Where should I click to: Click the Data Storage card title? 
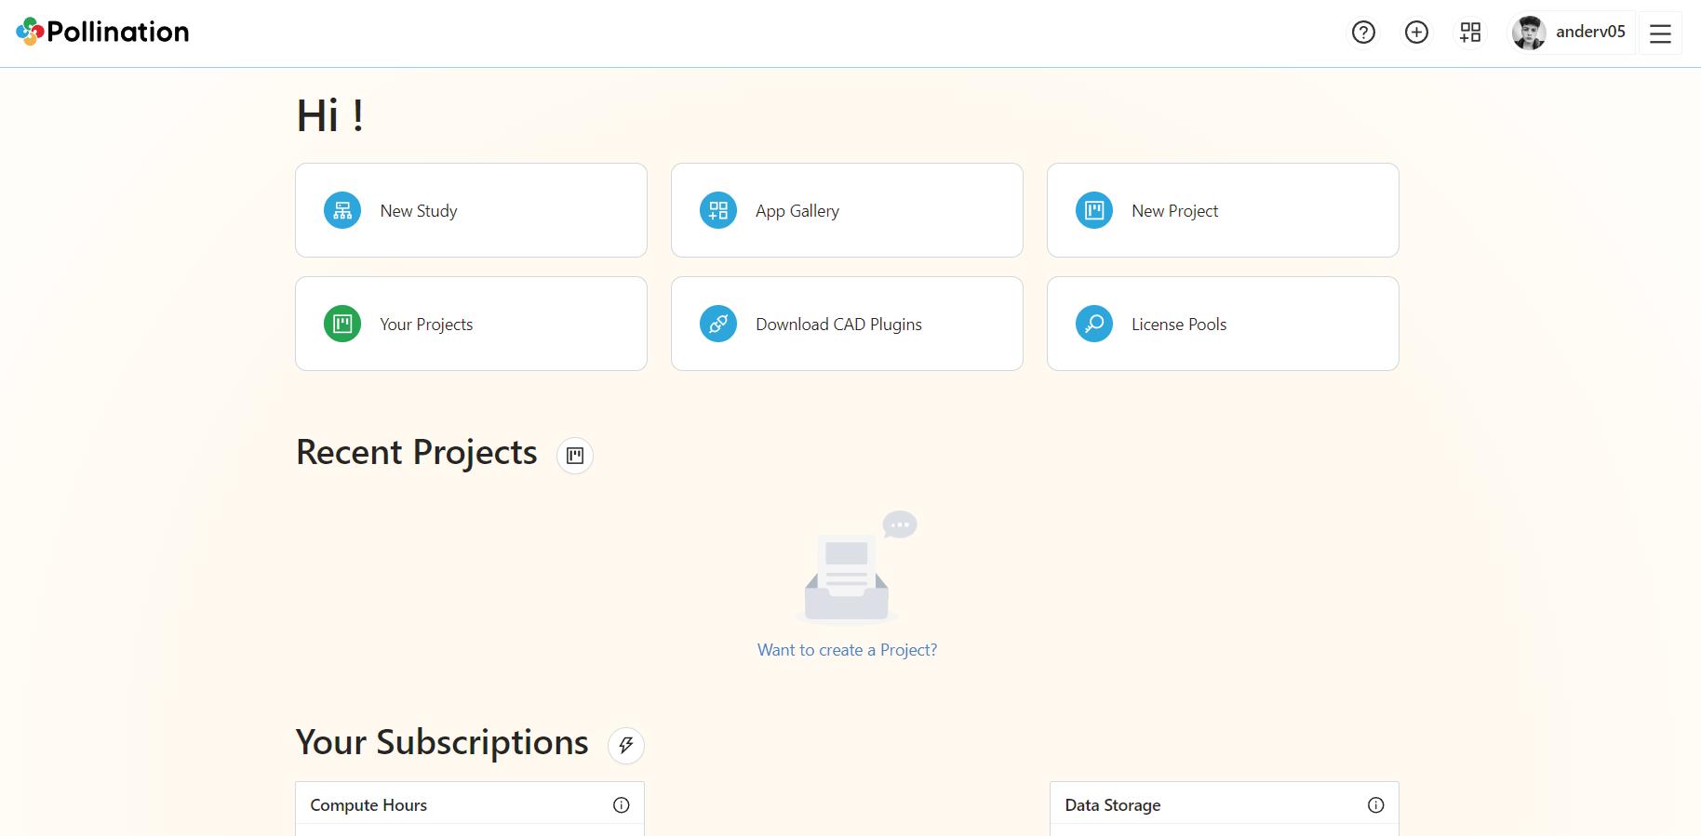pos(1113,805)
